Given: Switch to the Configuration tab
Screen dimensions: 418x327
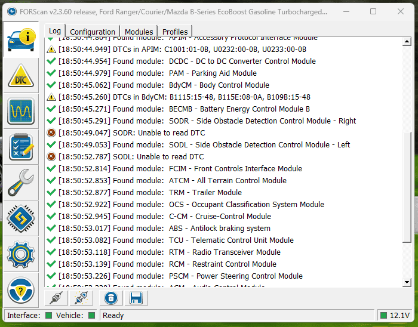Looking at the screenshot, I should click(x=93, y=32).
